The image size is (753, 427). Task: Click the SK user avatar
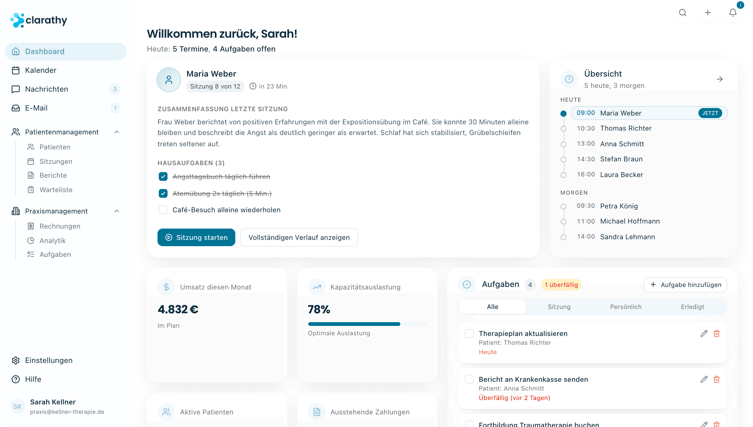tap(18, 407)
